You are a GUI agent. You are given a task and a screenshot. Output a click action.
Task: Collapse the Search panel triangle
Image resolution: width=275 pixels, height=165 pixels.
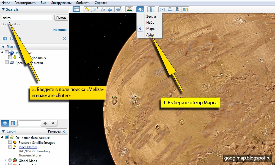[x=3, y=9]
